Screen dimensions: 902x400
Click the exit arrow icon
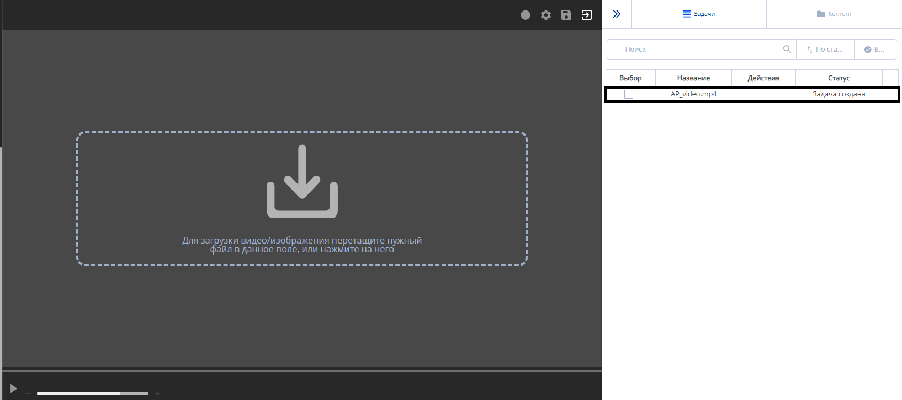(x=587, y=15)
